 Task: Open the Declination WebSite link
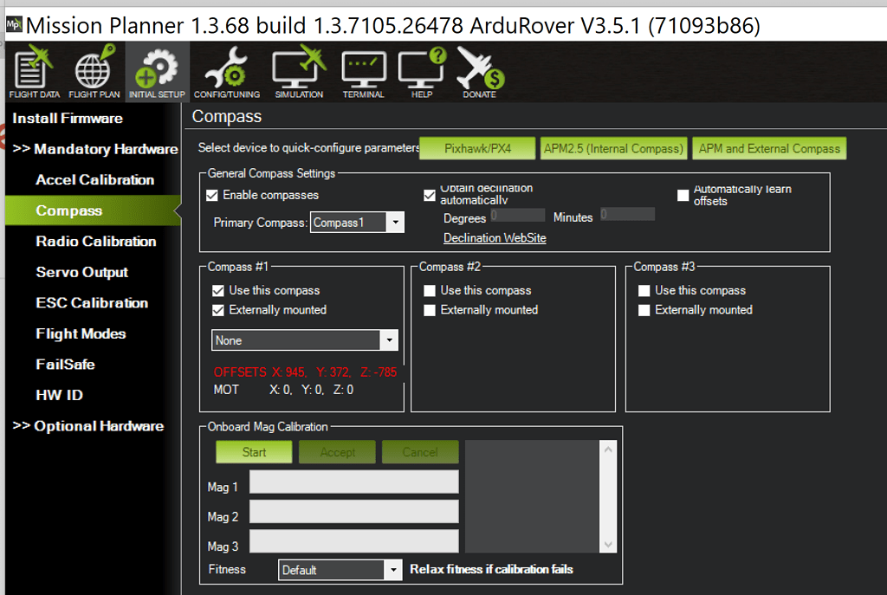pos(495,237)
